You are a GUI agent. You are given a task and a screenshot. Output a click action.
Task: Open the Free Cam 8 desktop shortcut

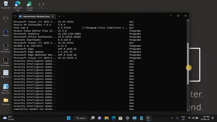[6, 74]
